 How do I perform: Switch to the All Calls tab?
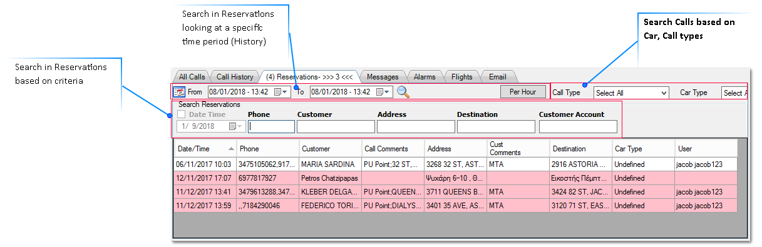(x=192, y=77)
